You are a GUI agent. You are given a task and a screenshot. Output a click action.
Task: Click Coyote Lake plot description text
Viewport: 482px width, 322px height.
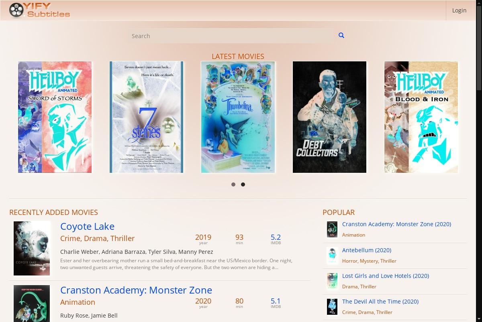[176, 264]
